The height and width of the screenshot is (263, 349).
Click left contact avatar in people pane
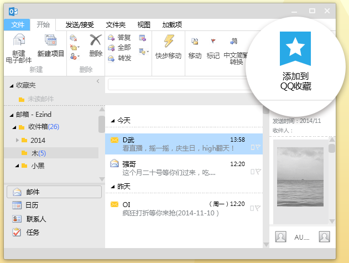click(x=280, y=237)
